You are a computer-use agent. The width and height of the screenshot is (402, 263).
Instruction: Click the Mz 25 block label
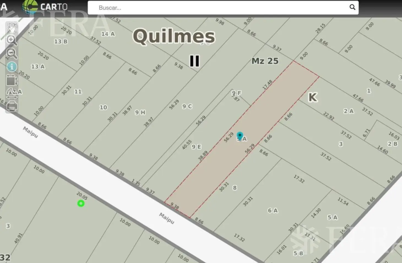coord(265,61)
